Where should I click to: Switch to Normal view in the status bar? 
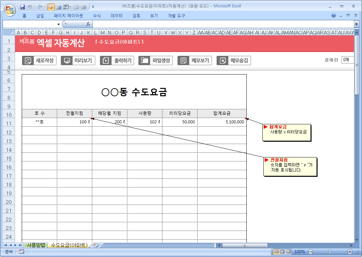(x=276, y=252)
